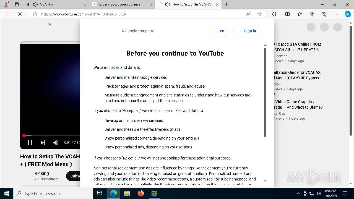Open Installation Guide for VCAHAX video
Image resolution: width=354 pixels, height=199 pixels.
(298, 75)
